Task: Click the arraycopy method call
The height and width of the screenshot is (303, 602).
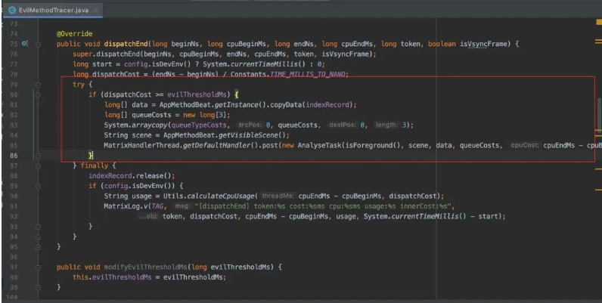Action: point(151,125)
